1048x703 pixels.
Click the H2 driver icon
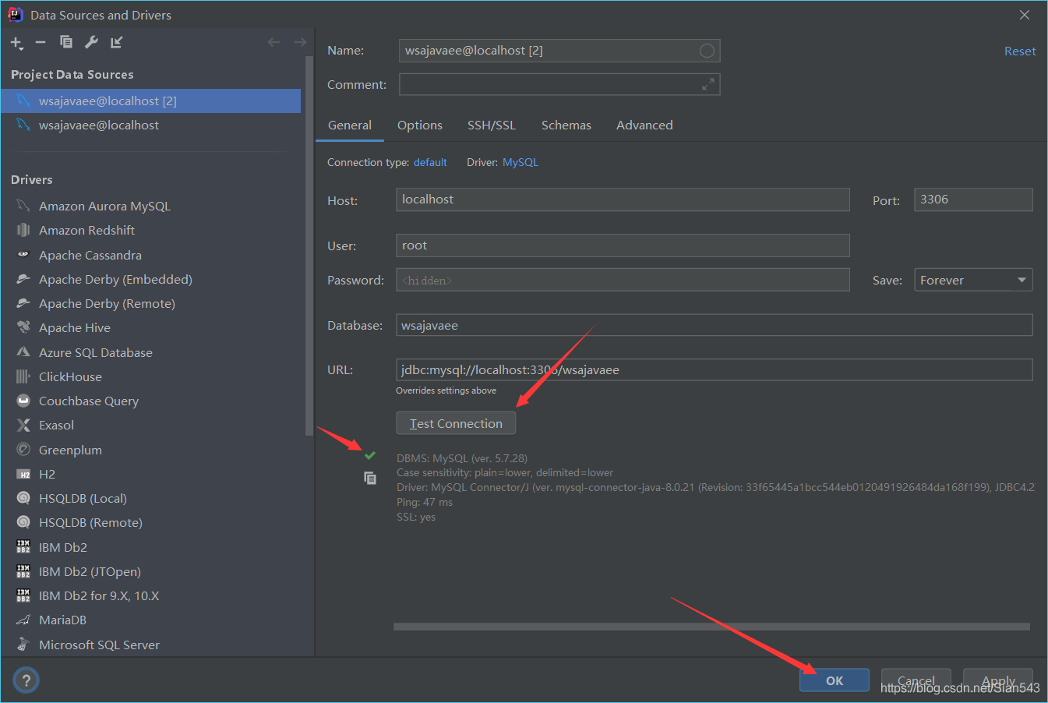(23, 474)
